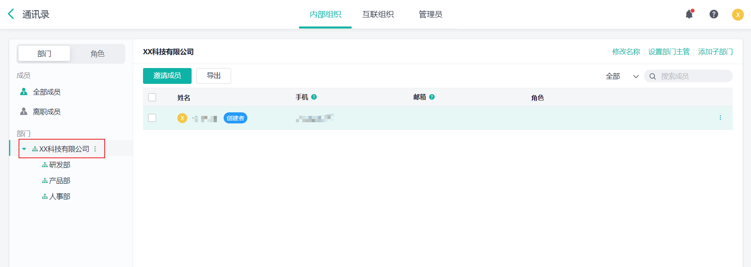Open the more options icon in member row

pos(720,117)
